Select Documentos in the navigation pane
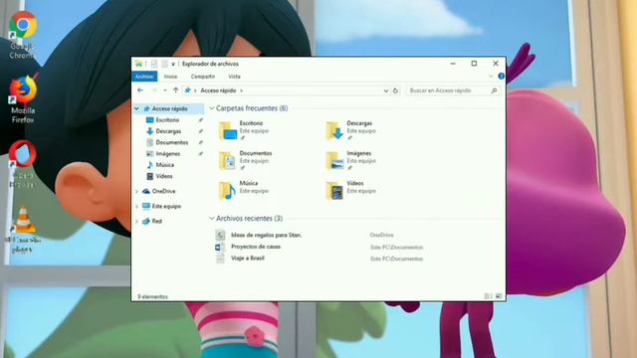Viewport: 637px width, 358px height. point(172,142)
